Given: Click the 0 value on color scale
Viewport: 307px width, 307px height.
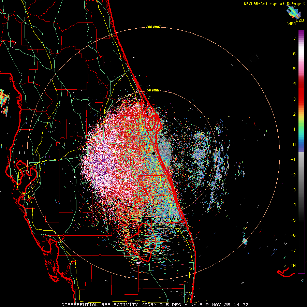Looking at the screenshot, I should click(294, 144).
